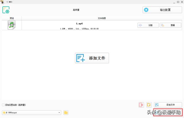
Task: Click the 1.mp4 details line showing 48000, 2ch
Action: click(x=79, y=29)
